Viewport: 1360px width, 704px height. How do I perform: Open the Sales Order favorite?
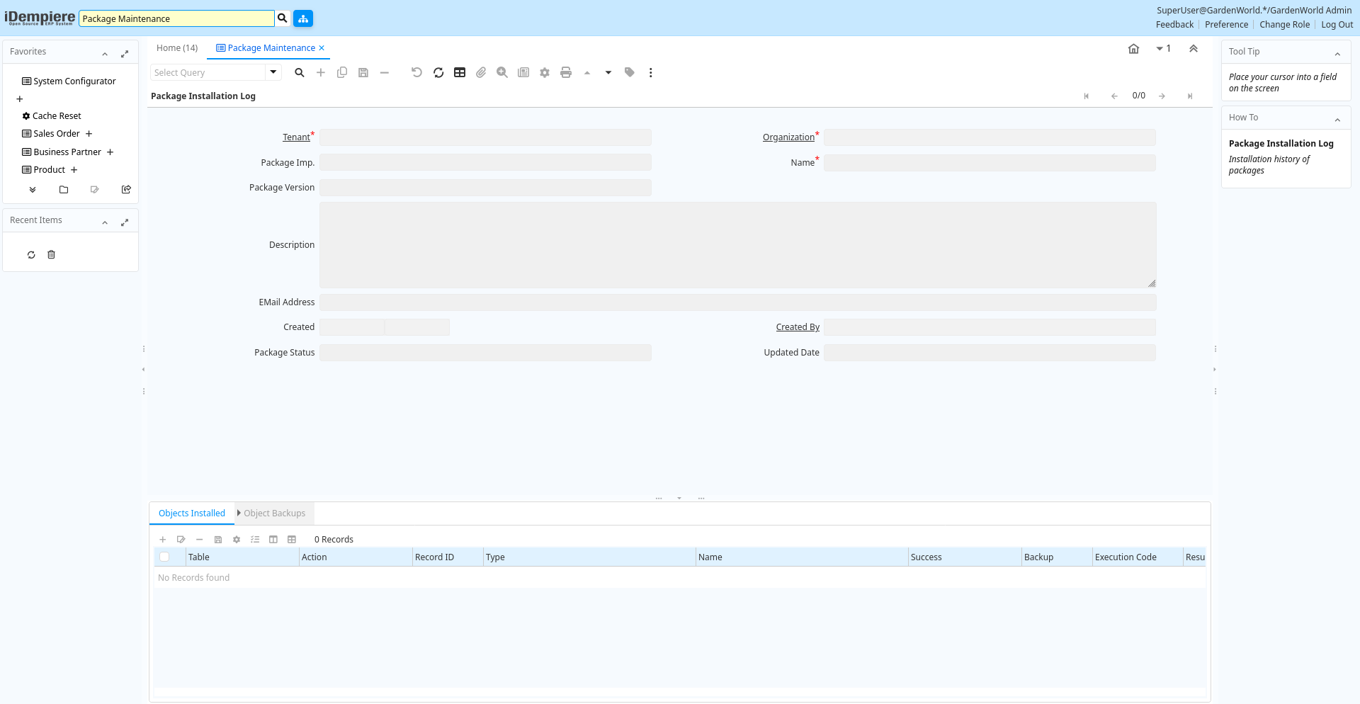pyautogui.click(x=57, y=134)
